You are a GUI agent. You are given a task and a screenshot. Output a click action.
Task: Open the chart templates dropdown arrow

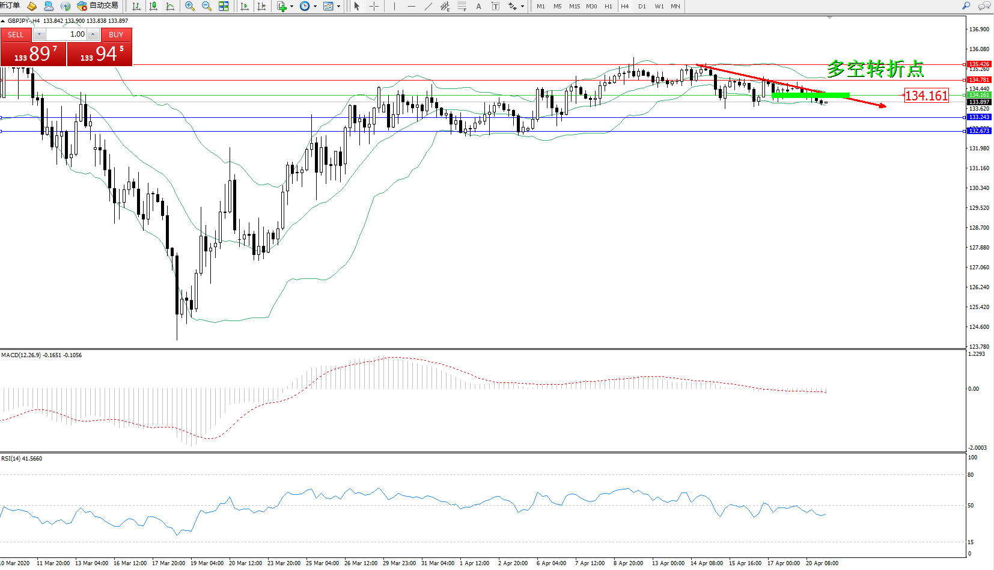point(338,7)
